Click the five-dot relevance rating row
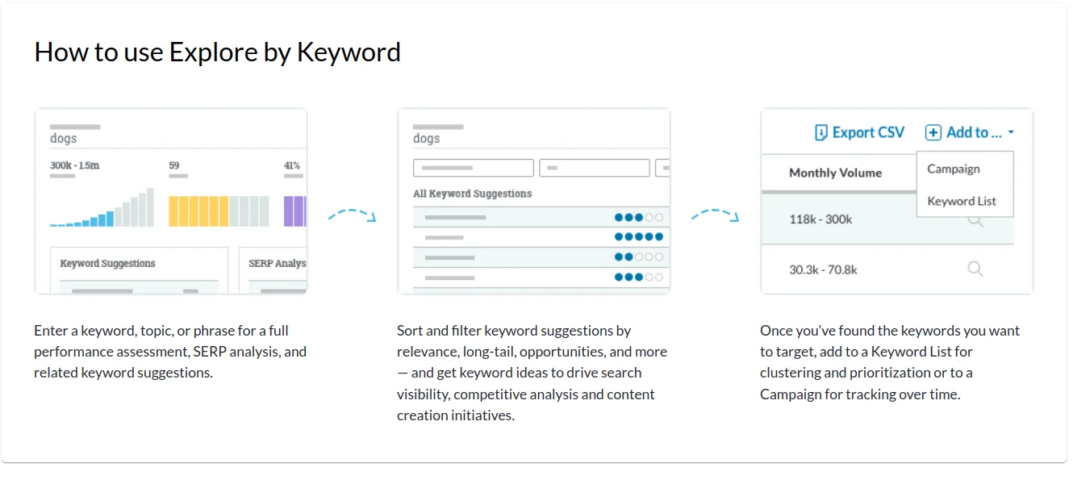Viewport: 1073px width, 484px height. [541, 236]
